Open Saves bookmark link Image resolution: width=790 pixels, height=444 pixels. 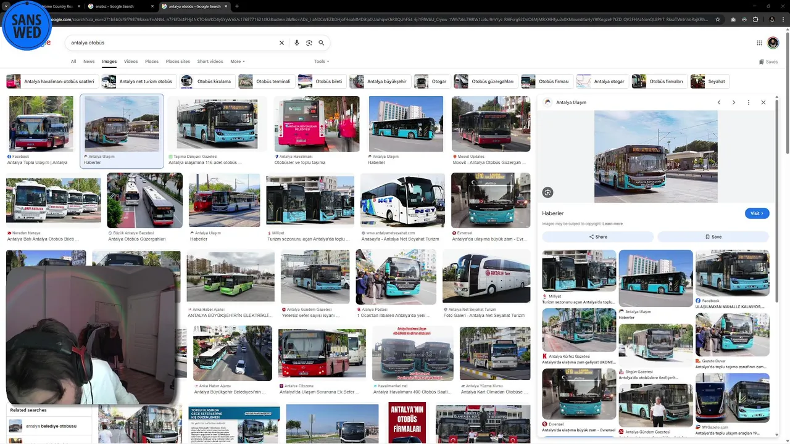point(768,62)
